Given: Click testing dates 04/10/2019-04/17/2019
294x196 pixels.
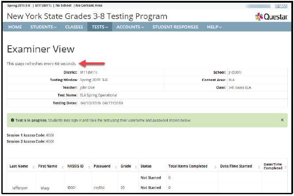Looking at the screenshot, I should click(x=102, y=103).
